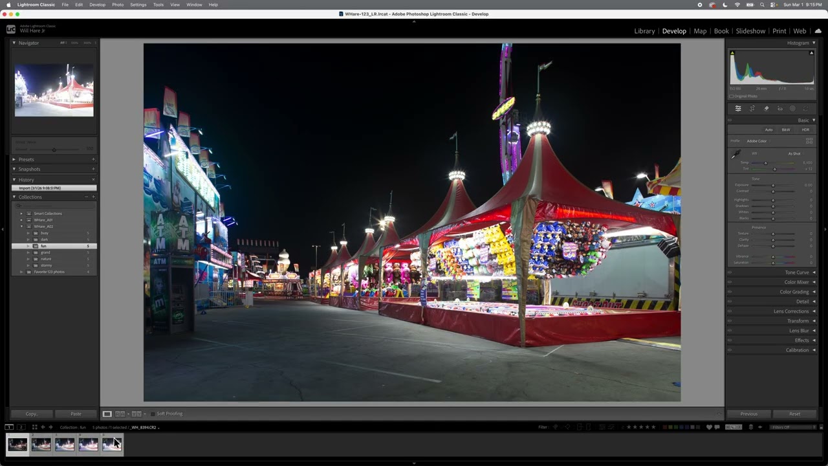The image size is (828, 466).
Task: Toggle the highlight clipping indicator in Histogram
Action: point(811,53)
